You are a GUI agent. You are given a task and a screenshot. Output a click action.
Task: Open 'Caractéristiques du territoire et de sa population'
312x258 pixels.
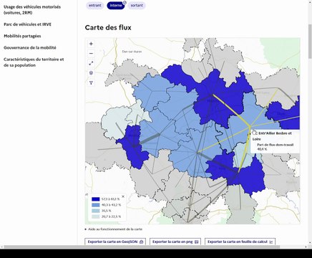pyautogui.click(x=34, y=62)
